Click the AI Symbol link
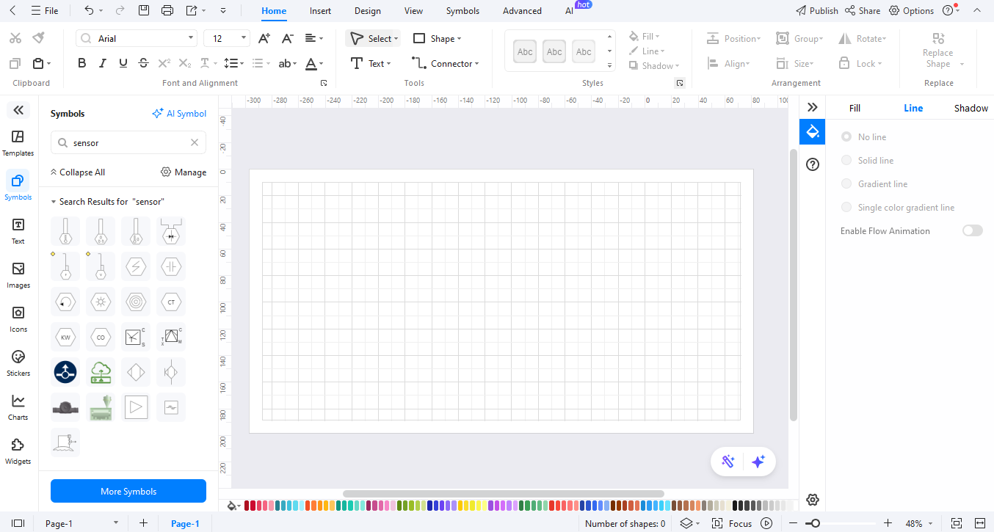The image size is (994, 532). (179, 114)
